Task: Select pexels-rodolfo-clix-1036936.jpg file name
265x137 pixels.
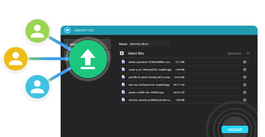Action: point(146,92)
